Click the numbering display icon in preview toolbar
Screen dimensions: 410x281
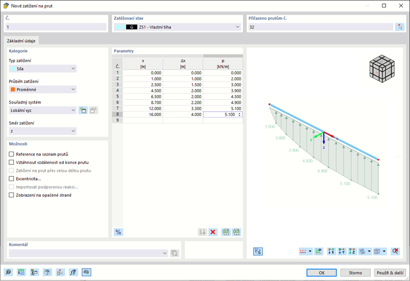click(303, 251)
